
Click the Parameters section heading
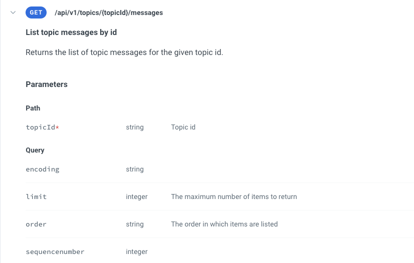pos(47,84)
